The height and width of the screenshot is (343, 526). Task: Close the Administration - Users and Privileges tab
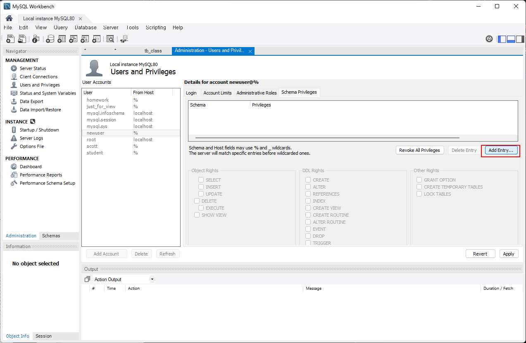coord(250,51)
